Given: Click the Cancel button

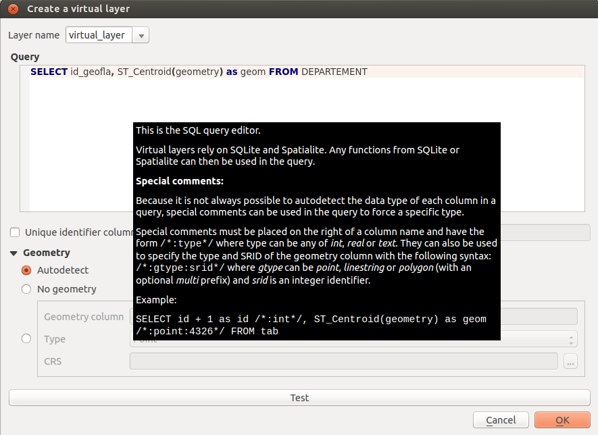Looking at the screenshot, I should [x=501, y=420].
